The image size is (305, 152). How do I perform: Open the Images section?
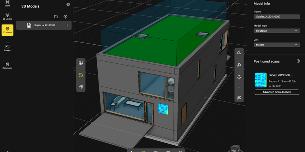pos(8,48)
